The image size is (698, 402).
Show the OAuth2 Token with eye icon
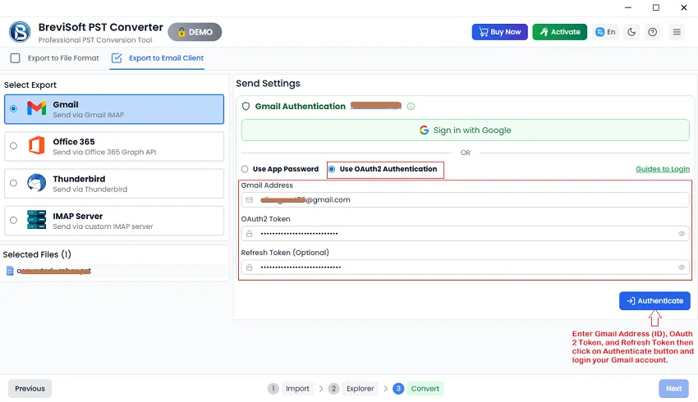pyautogui.click(x=682, y=234)
